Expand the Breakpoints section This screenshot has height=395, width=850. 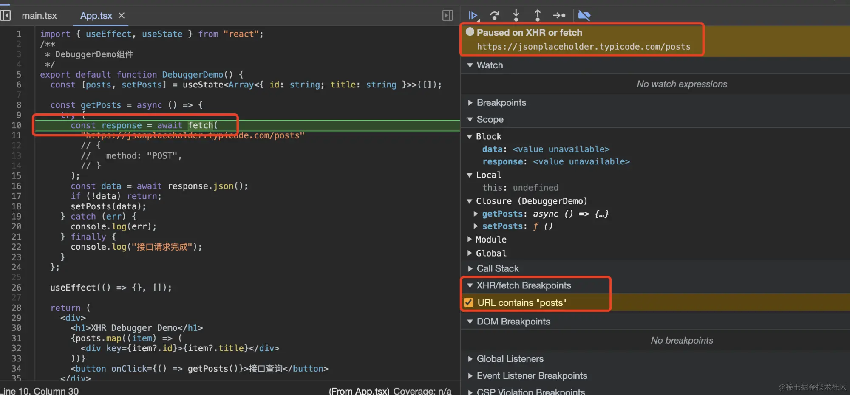pos(470,102)
